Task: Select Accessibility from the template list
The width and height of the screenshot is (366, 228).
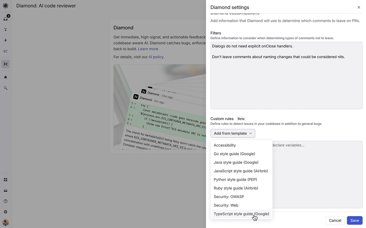Action: pos(225,145)
